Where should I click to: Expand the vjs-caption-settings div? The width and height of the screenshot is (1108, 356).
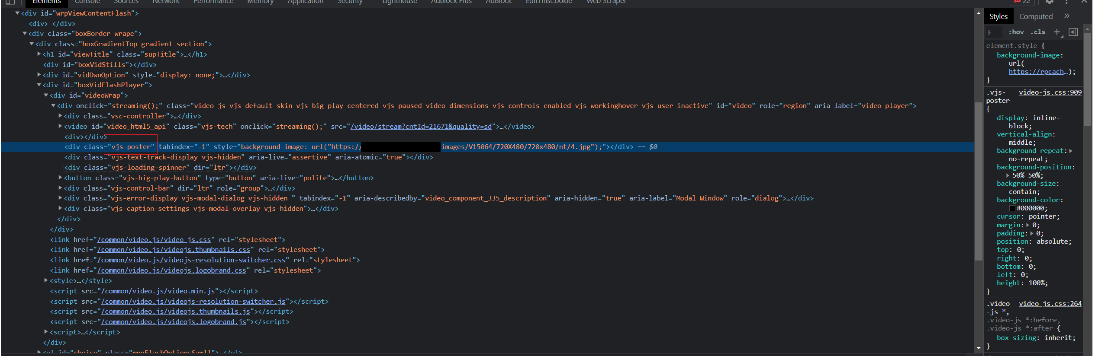click(61, 208)
